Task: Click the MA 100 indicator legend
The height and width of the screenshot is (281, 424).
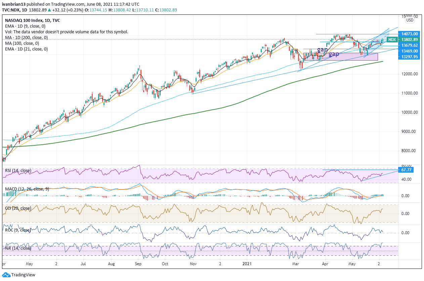Action: (x=22, y=43)
